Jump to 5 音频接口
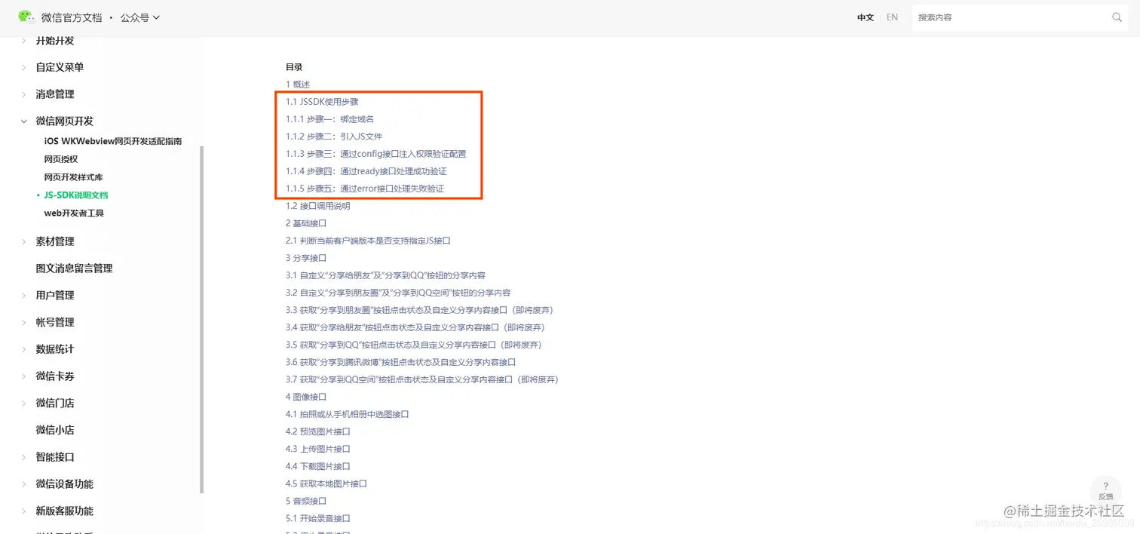This screenshot has height=534, width=1140. pos(306,501)
